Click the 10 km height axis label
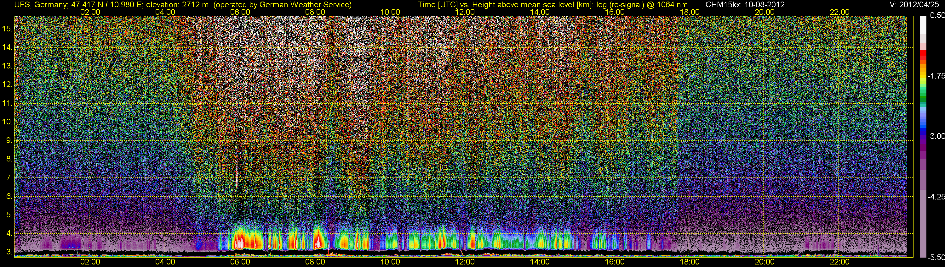 tap(7, 122)
